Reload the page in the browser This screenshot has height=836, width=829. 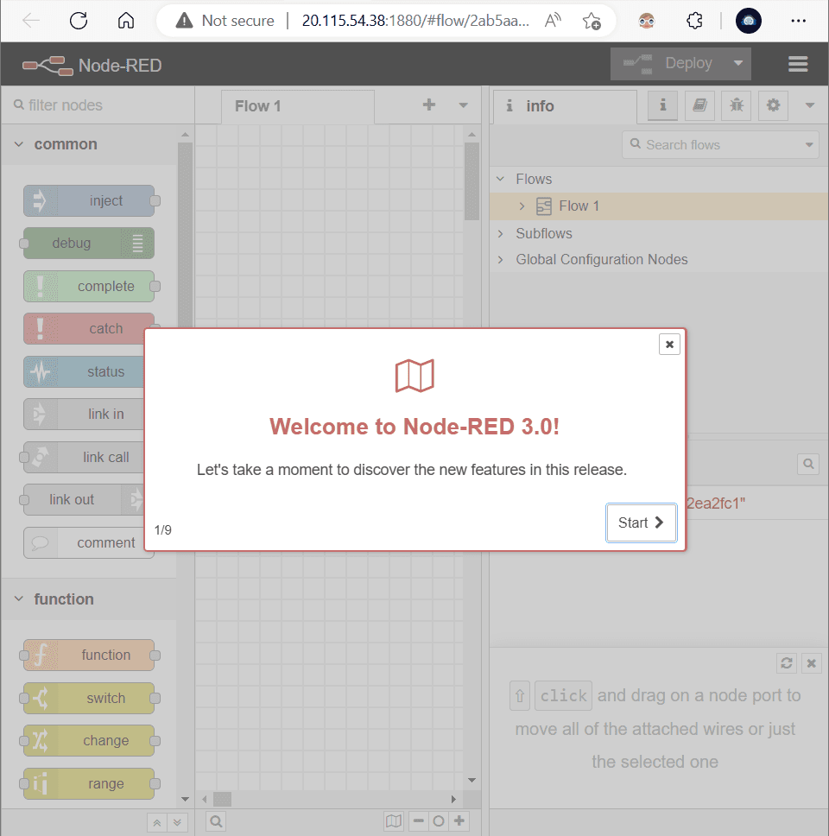click(x=79, y=21)
